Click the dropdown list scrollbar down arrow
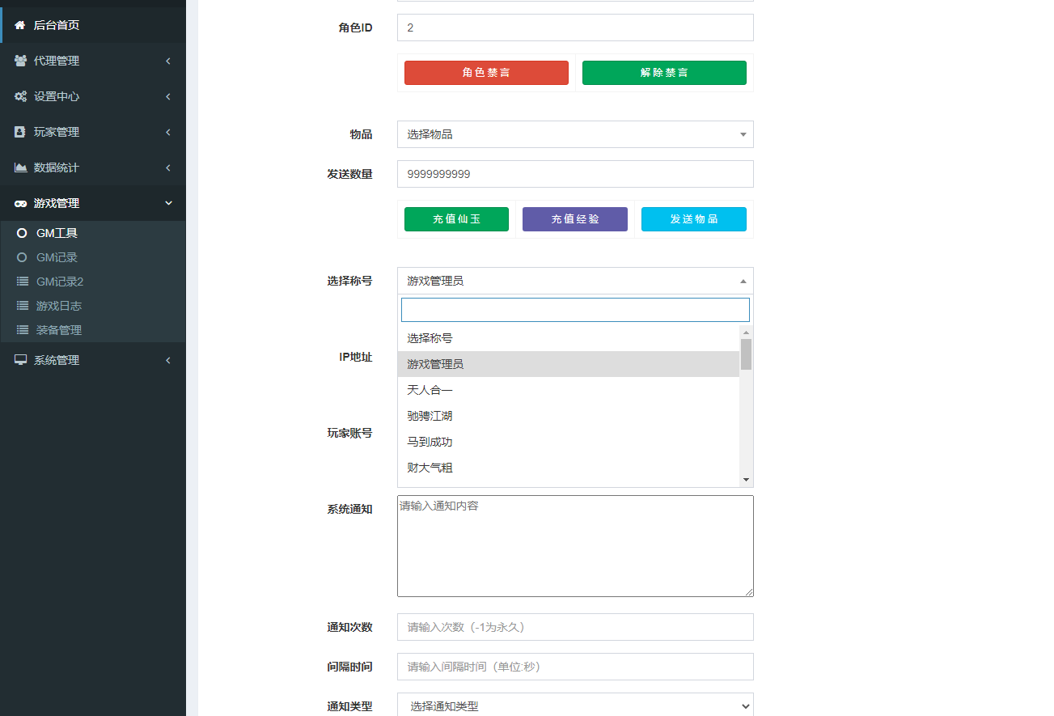This screenshot has height=716, width=1054. point(746,480)
